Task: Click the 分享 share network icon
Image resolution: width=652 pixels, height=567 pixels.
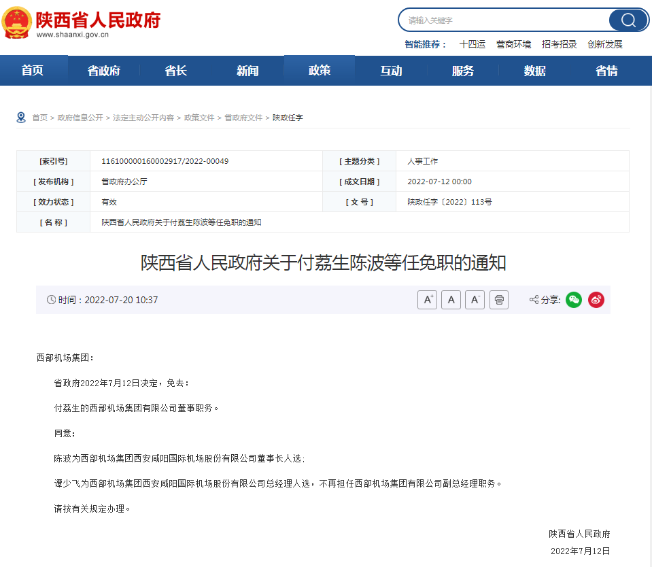Action: pos(534,299)
